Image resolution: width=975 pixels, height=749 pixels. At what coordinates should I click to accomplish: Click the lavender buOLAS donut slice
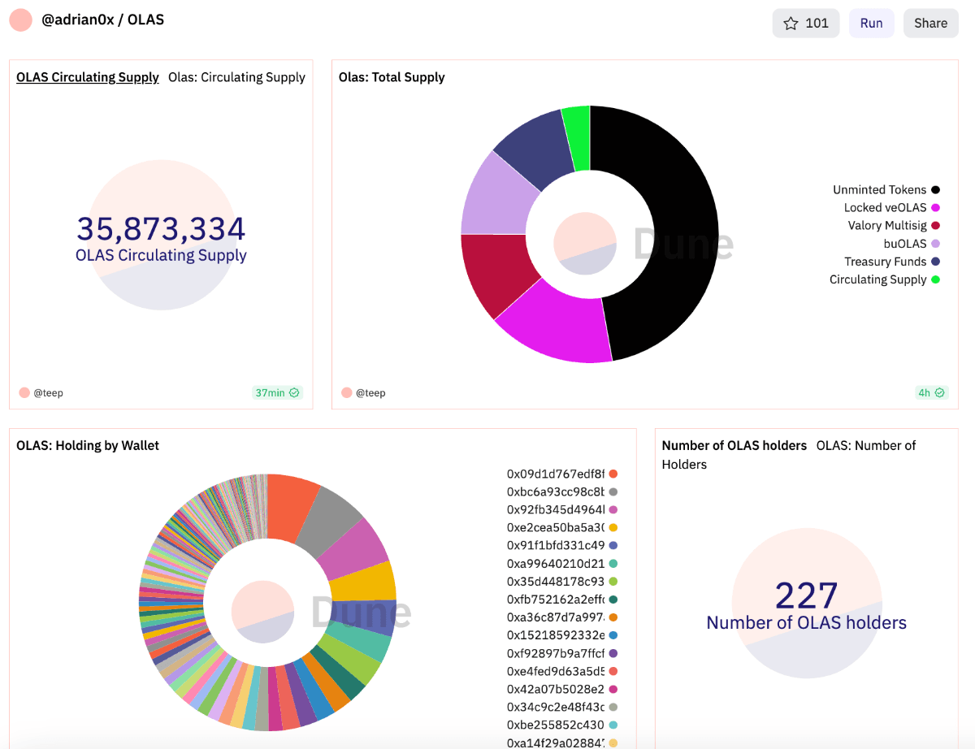point(496,197)
